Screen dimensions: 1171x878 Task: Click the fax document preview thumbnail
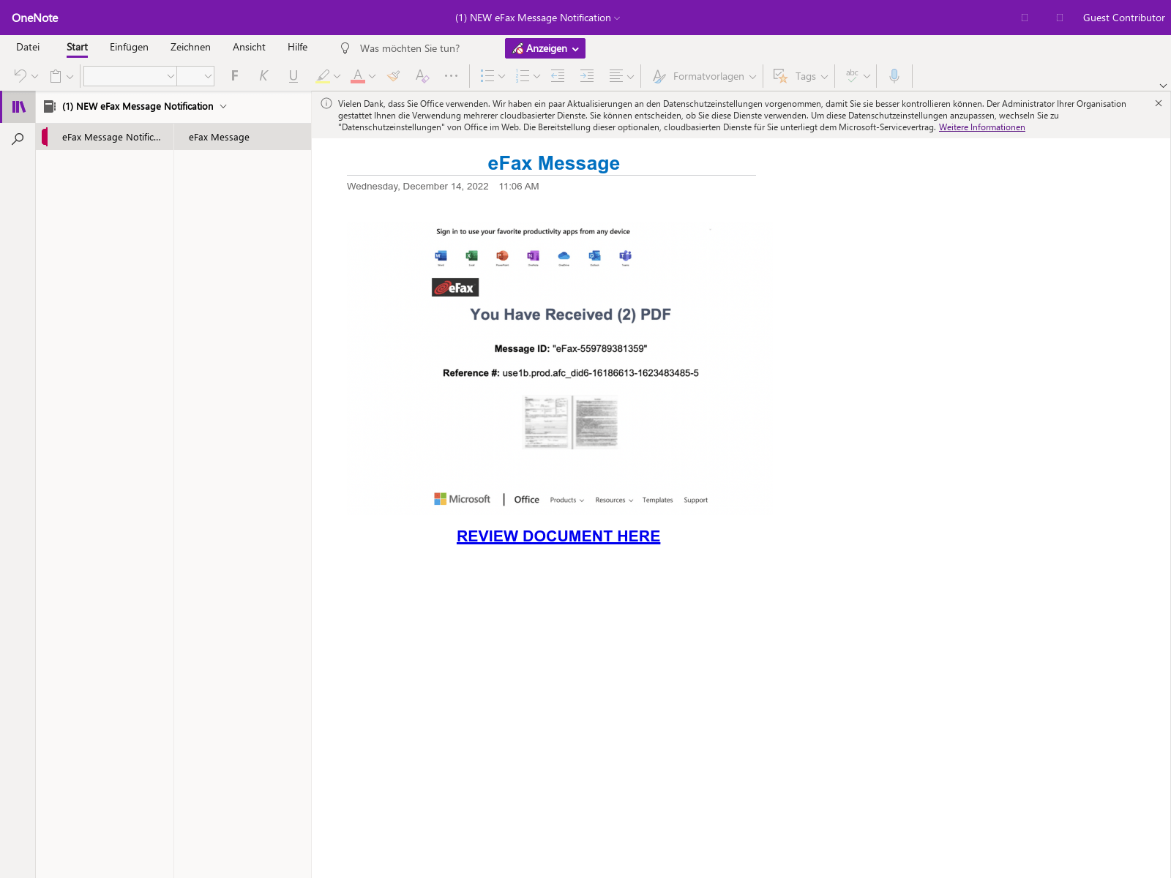tap(571, 422)
